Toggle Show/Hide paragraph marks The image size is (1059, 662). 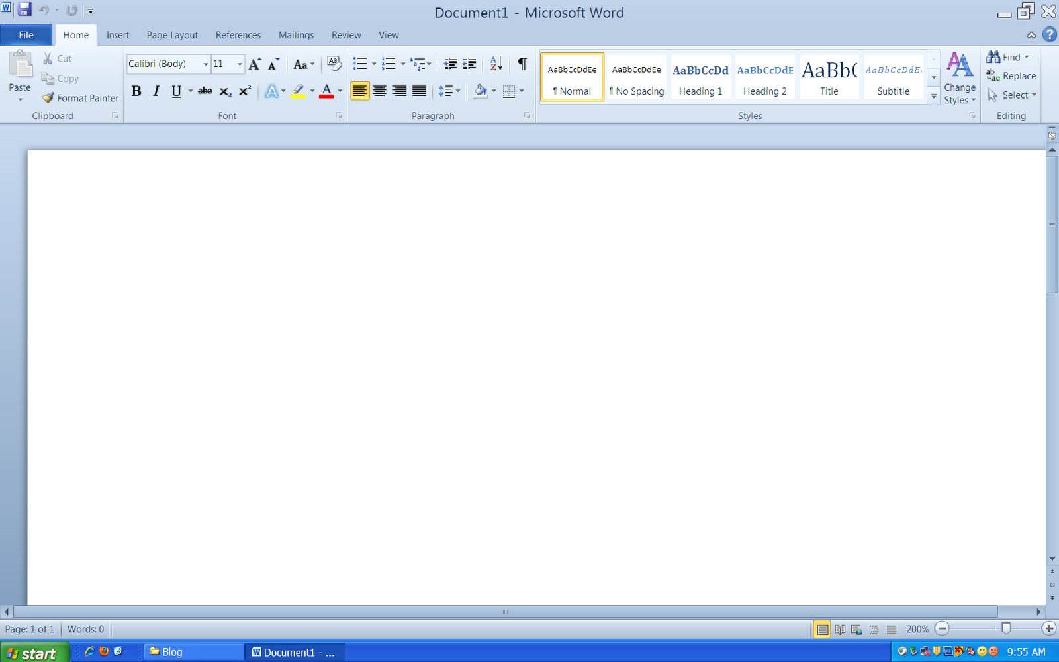(x=522, y=64)
